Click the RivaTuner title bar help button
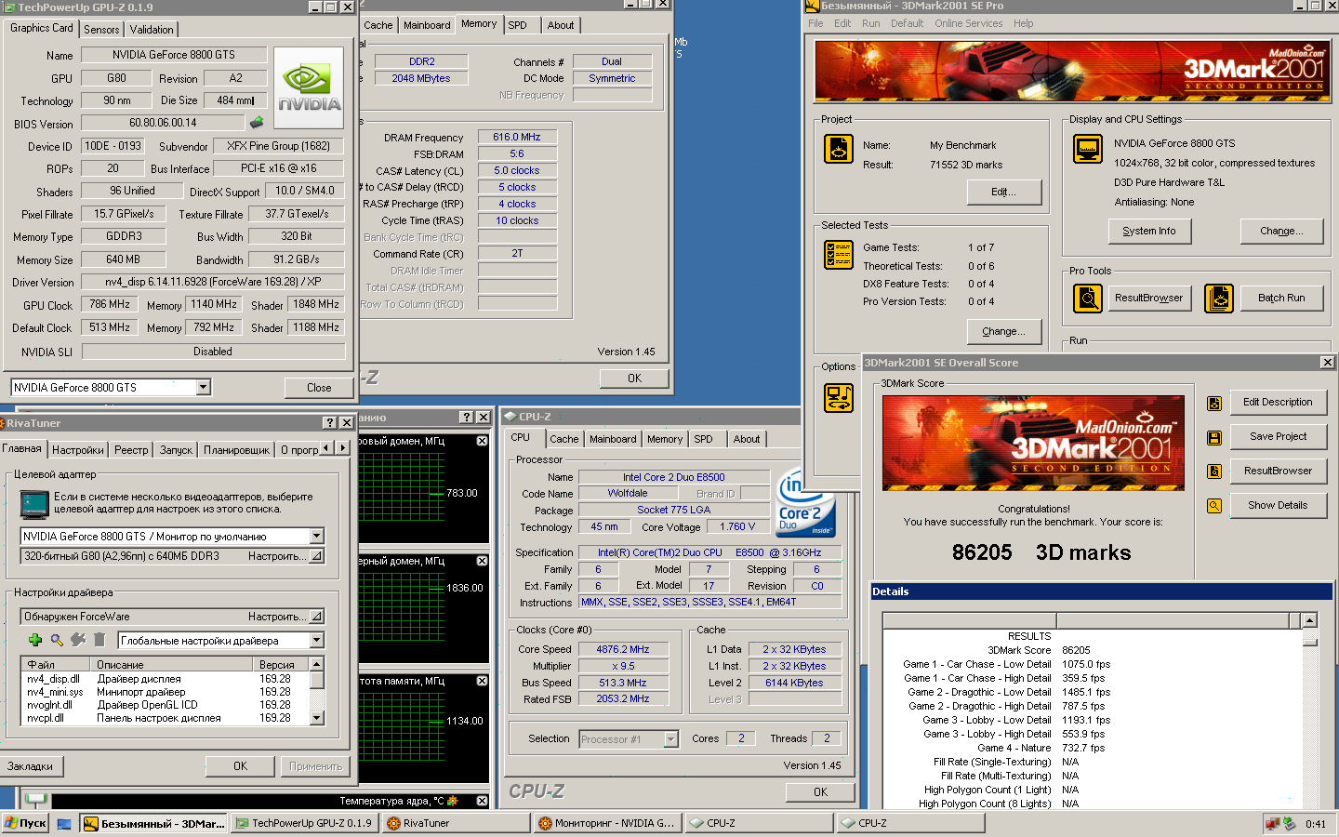Viewport: 1339px width, 837px height. coord(329,422)
